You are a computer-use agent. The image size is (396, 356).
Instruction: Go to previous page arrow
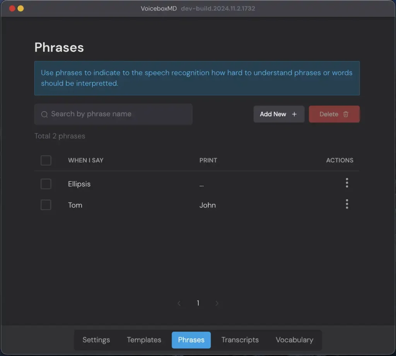pyautogui.click(x=179, y=303)
